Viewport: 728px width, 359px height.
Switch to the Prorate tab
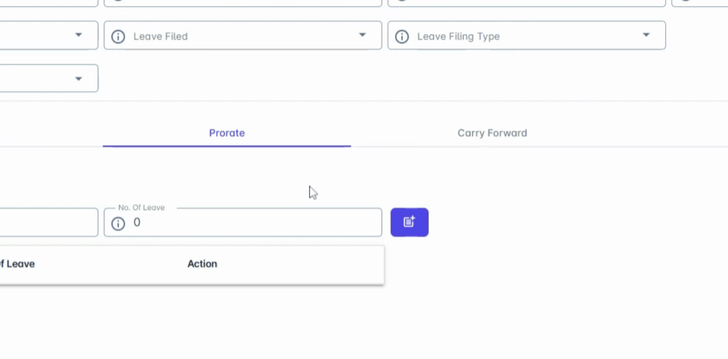[227, 133]
